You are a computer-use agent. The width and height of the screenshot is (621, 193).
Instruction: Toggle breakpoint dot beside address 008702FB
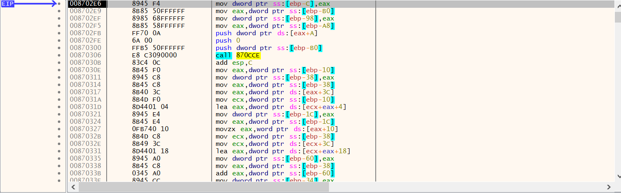click(x=59, y=33)
